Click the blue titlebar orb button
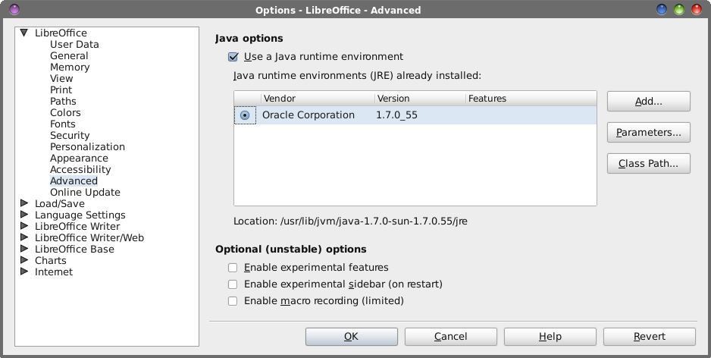 point(662,10)
